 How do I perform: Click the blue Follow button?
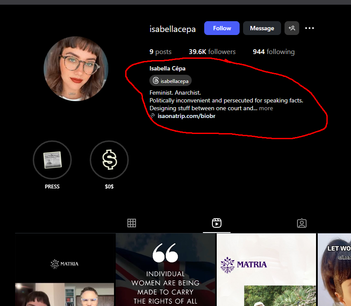pos(221,28)
